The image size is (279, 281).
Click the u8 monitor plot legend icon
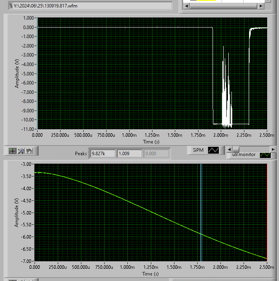265,155
